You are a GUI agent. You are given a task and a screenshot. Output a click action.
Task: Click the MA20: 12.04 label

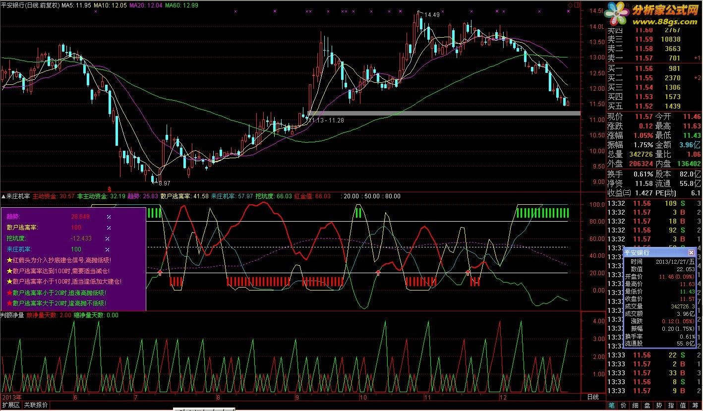(146, 5)
